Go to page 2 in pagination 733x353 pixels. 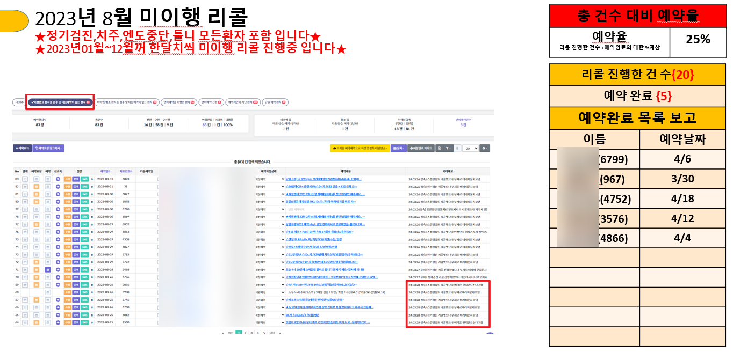click(x=245, y=333)
